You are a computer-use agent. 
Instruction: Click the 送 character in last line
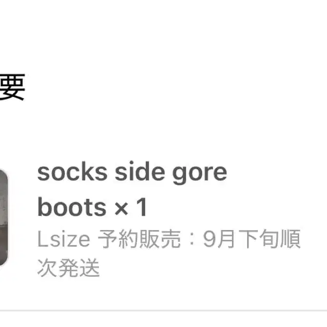coord(90,268)
